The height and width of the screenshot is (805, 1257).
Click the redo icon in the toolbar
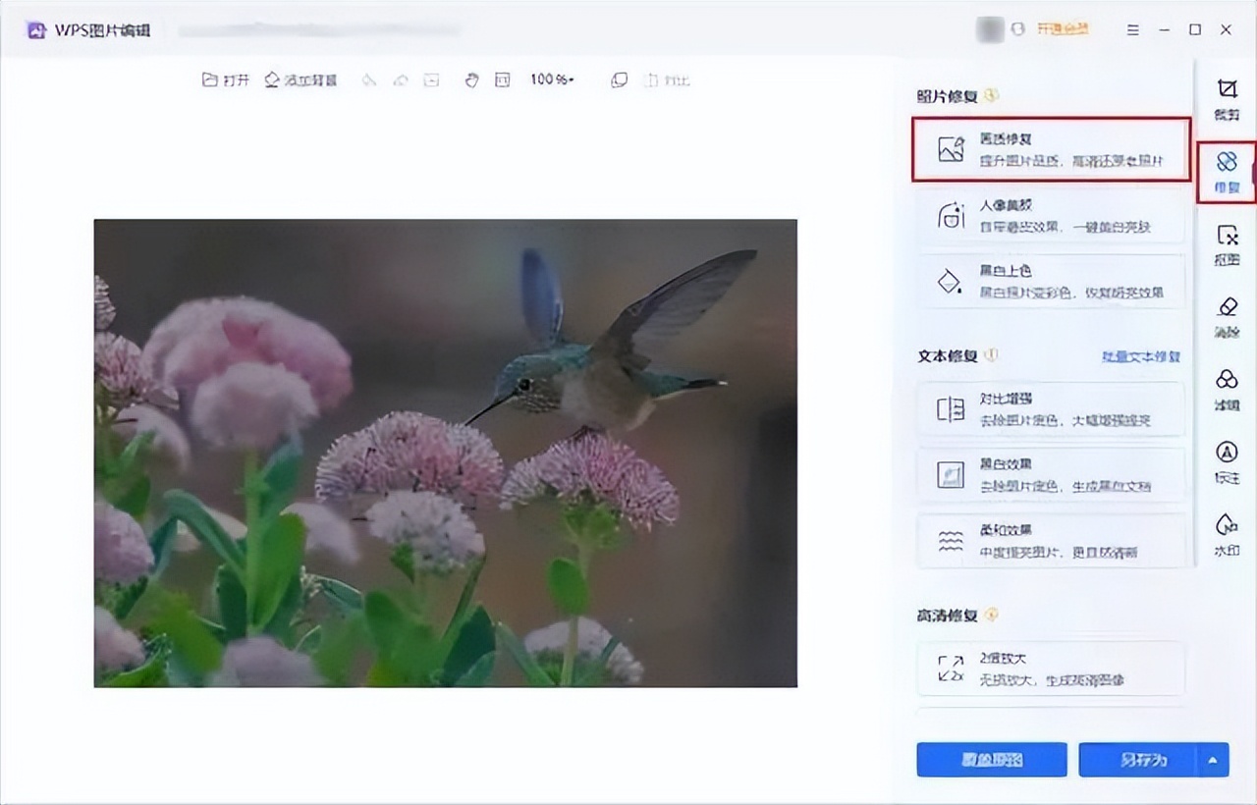coord(400,80)
